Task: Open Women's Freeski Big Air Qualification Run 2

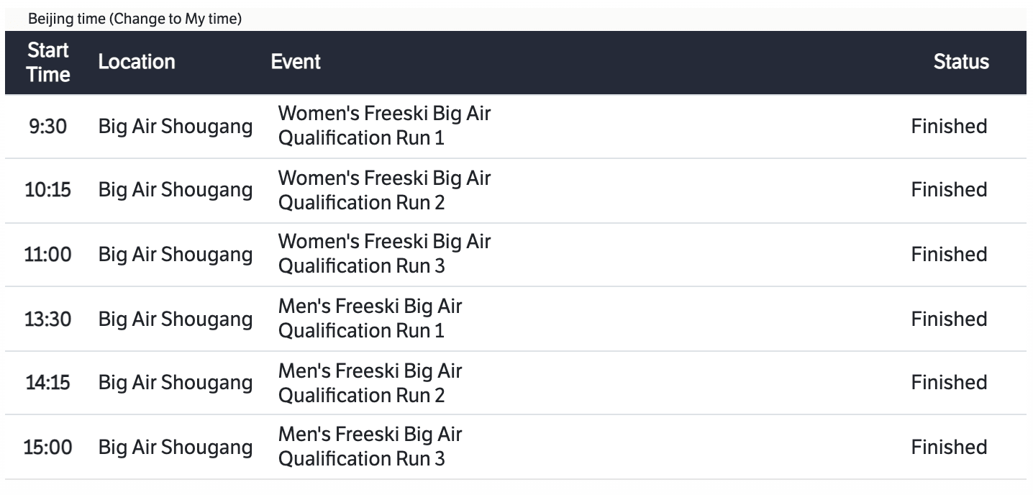Action: point(384,190)
